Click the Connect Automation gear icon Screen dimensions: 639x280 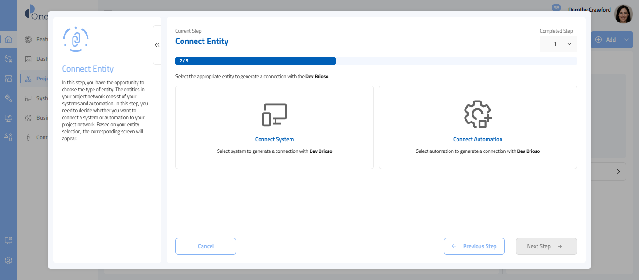tap(478, 114)
